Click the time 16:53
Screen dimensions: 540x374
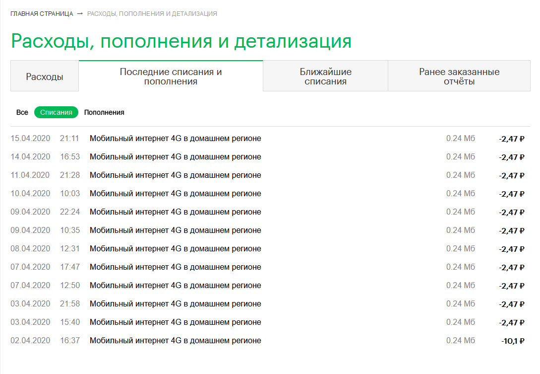[x=70, y=156]
